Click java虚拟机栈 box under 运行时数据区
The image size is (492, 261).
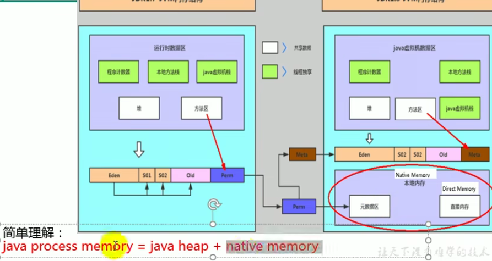pos(217,71)
